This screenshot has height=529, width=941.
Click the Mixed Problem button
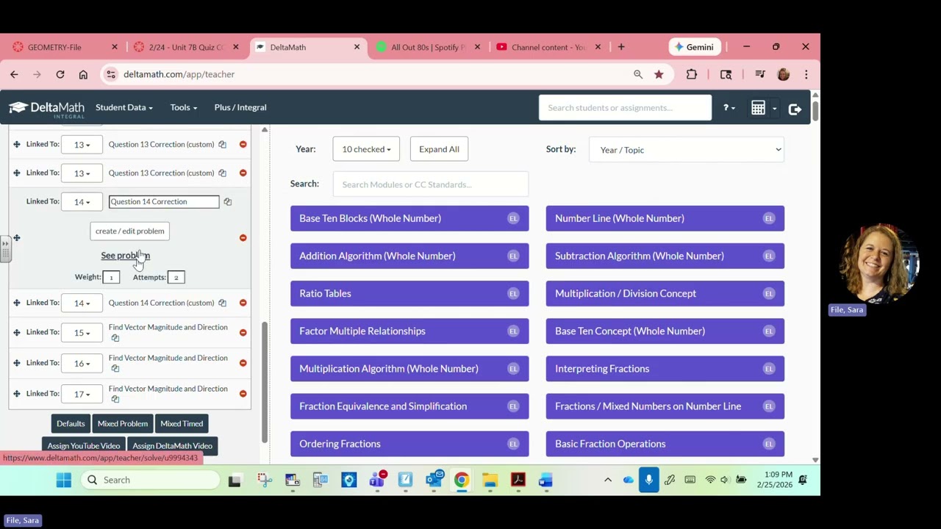[123, 424]
